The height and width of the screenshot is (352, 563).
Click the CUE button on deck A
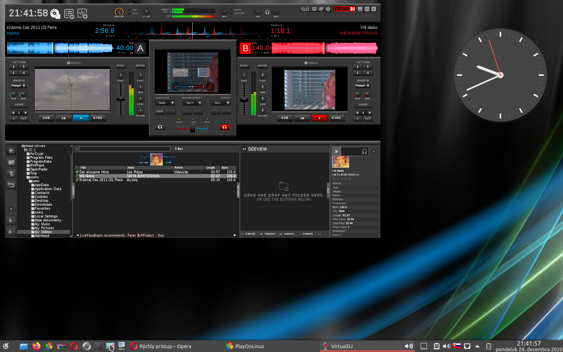tap(47, 118)
